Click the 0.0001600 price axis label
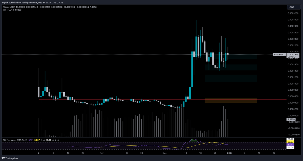This screenshot has height=161, width=303. [293, 65]
